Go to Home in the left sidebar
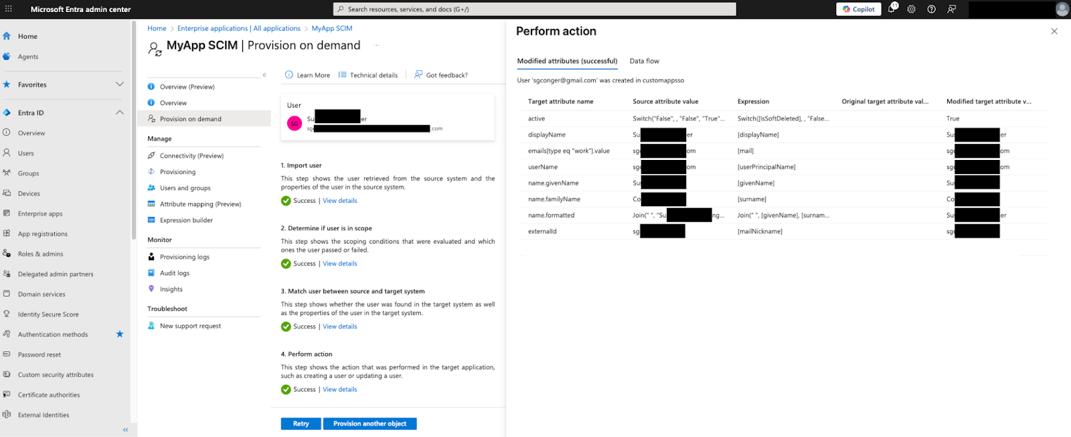 [27, 36]
